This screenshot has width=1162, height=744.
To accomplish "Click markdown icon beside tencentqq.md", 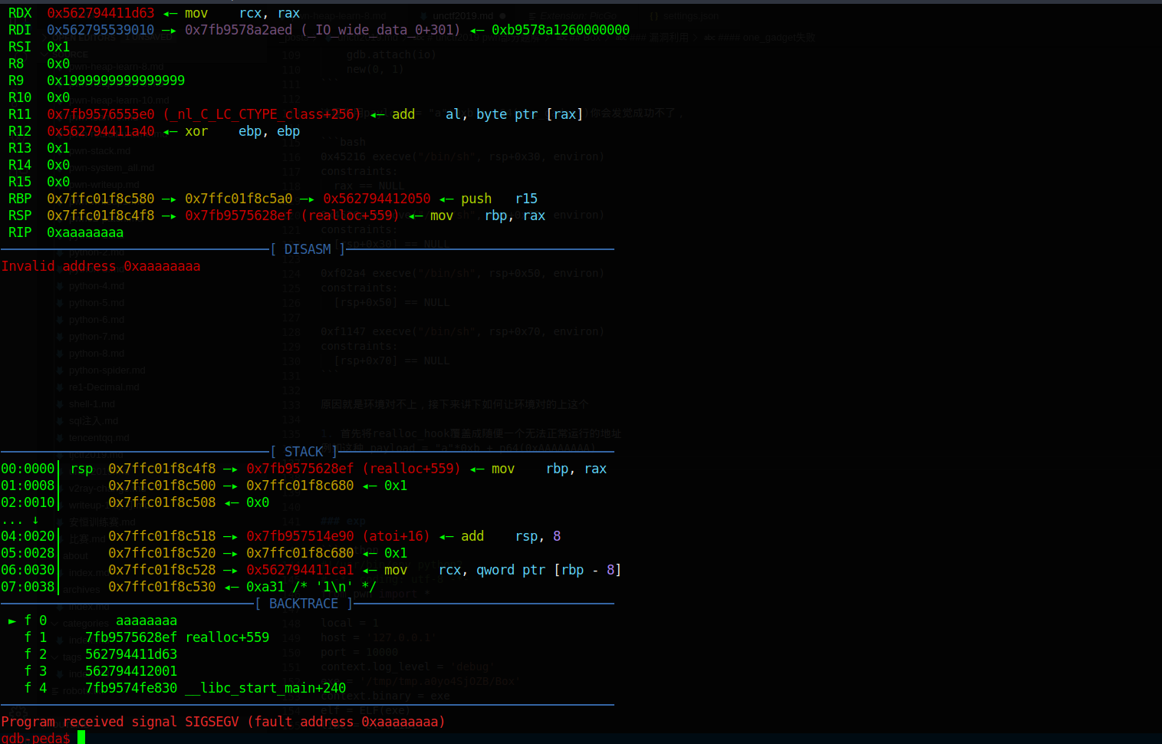I will tap(60, 438).
